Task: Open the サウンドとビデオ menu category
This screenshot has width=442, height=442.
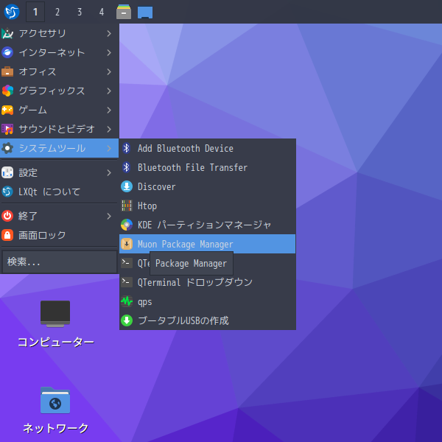Action: point(59,129)
